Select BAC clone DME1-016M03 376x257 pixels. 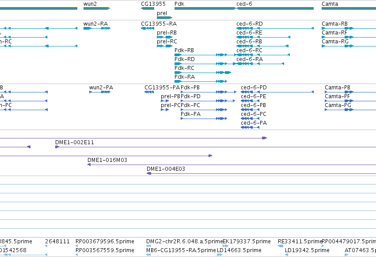(x=232, y=165)
